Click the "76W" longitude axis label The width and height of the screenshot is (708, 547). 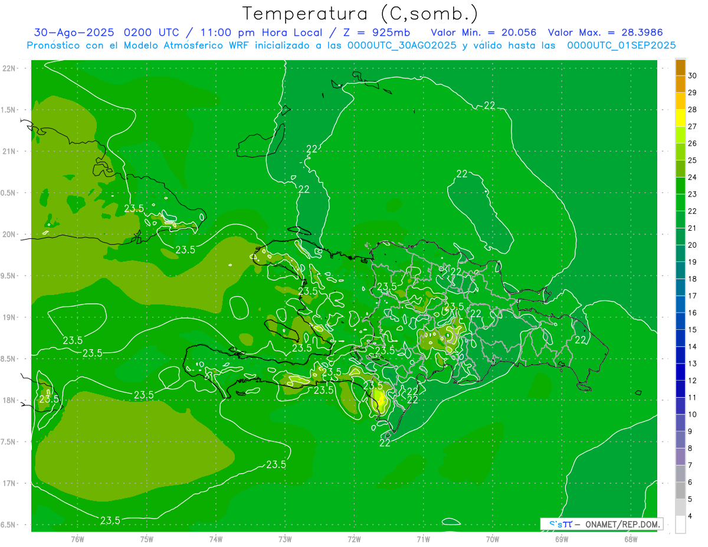tap(77, 539)
